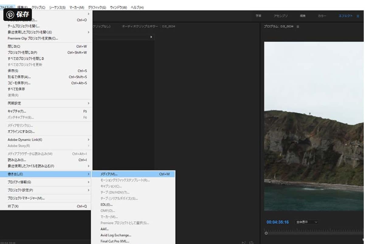Click greyed バッチキャプチャ(B)... entry
Screen dimensions: 365x244
46,117
